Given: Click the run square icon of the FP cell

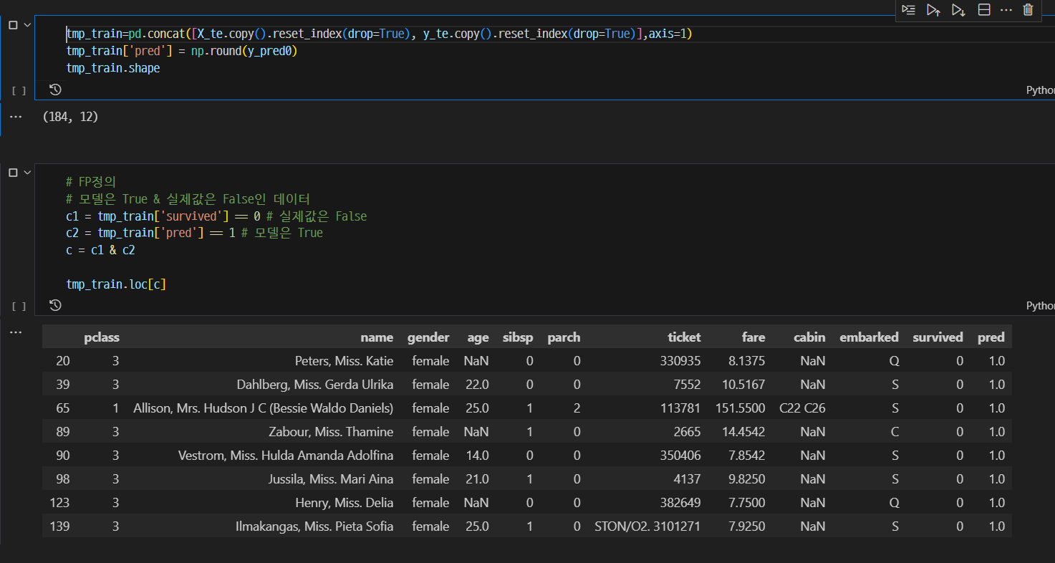Looking at the screenshot, I should click(13, 173).
